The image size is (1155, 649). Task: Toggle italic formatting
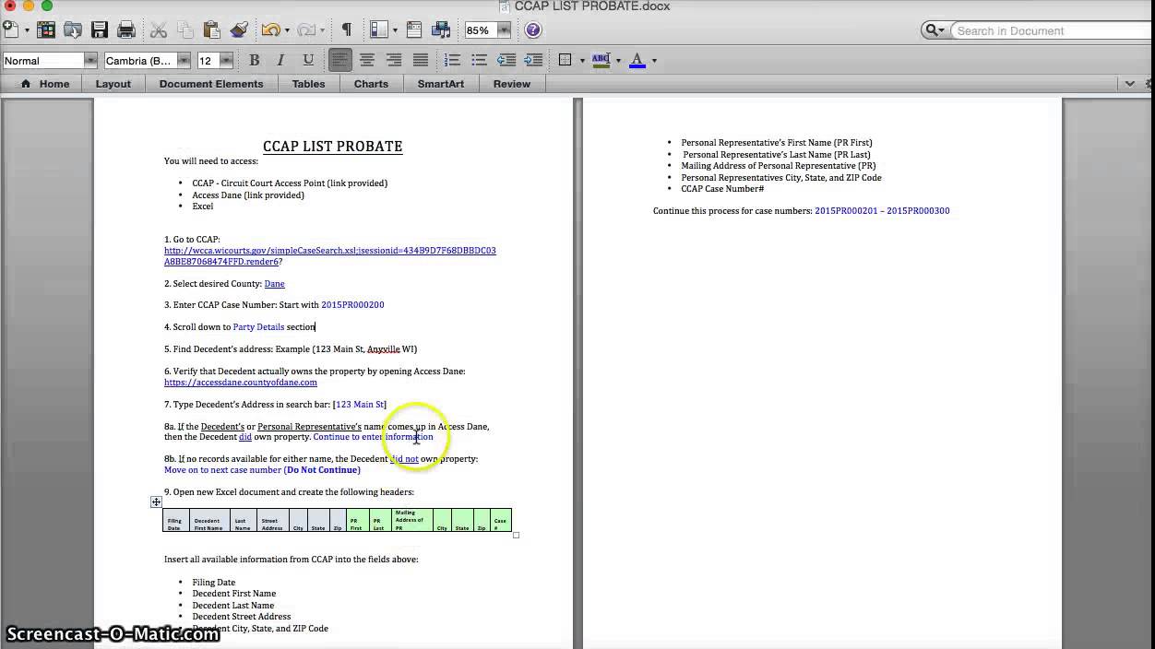(281, 60)
